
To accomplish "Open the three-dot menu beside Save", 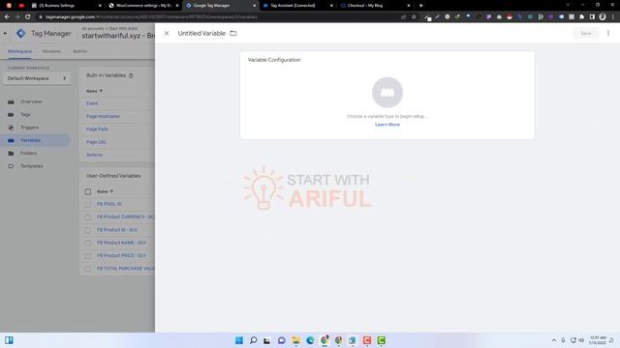I will (608, 33).
